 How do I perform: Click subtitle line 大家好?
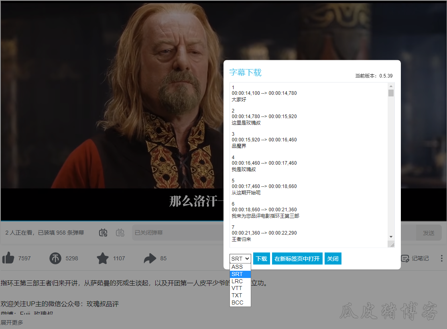pyautogui.click(x=239, y=99)
